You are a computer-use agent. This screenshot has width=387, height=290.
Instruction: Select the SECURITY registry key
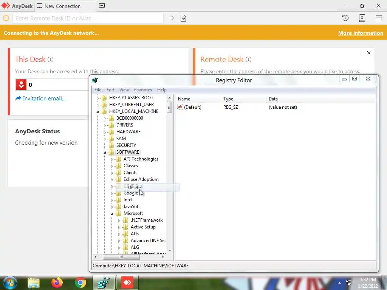126,145
